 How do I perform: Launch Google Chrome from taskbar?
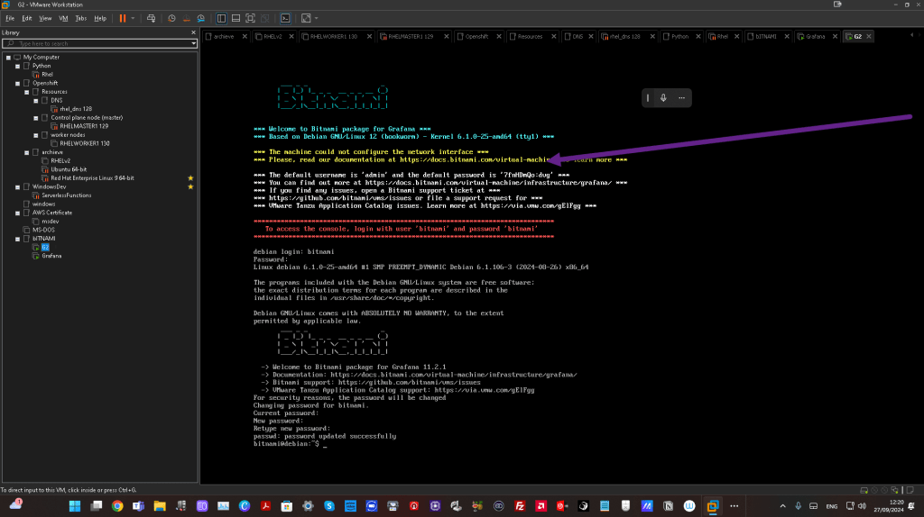click(x=117, y=506)
